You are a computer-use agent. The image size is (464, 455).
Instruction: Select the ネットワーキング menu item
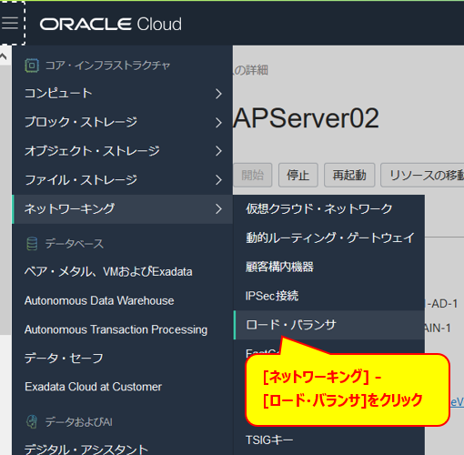(x=122, y=209)
